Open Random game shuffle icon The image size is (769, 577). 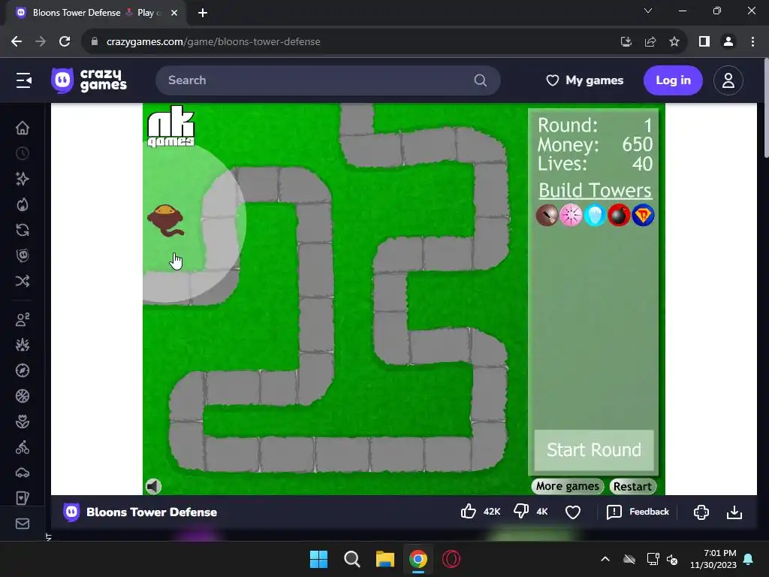23,281
